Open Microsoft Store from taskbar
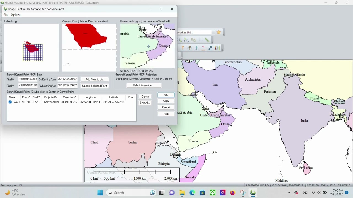353x198 pixels. coord(202,193)
